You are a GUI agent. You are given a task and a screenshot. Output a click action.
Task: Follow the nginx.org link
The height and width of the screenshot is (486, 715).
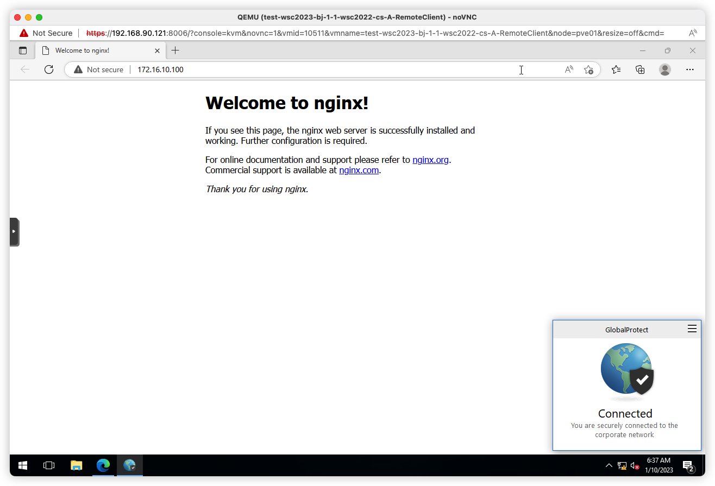point(430,160)
